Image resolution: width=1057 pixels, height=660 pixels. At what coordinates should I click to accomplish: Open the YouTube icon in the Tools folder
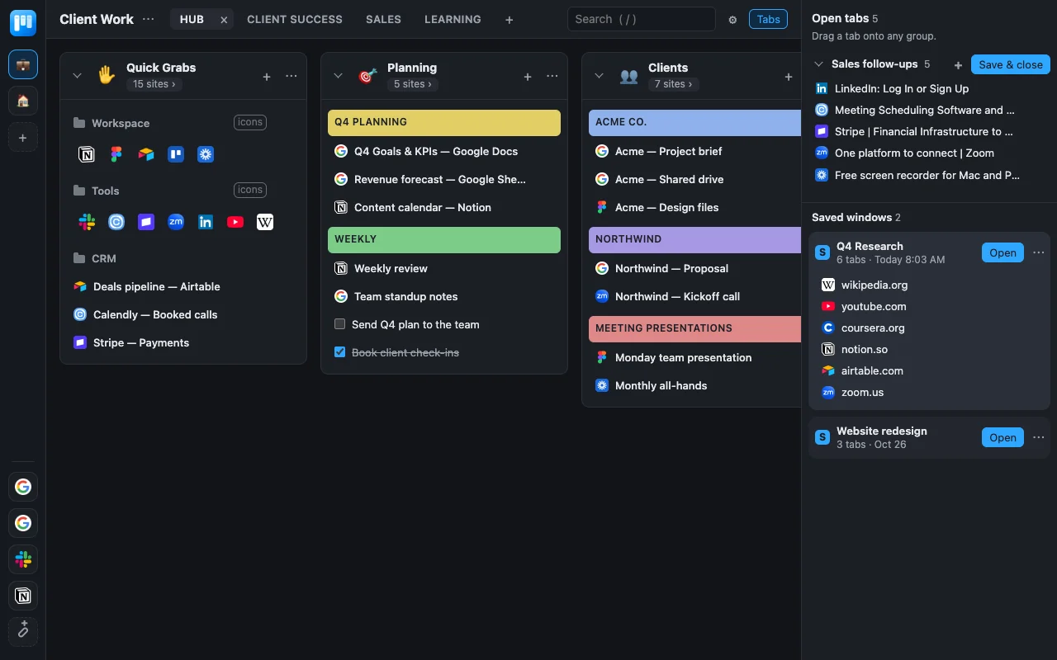point(235,222)
